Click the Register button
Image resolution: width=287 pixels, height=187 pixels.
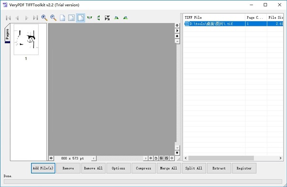coord(244,168)
